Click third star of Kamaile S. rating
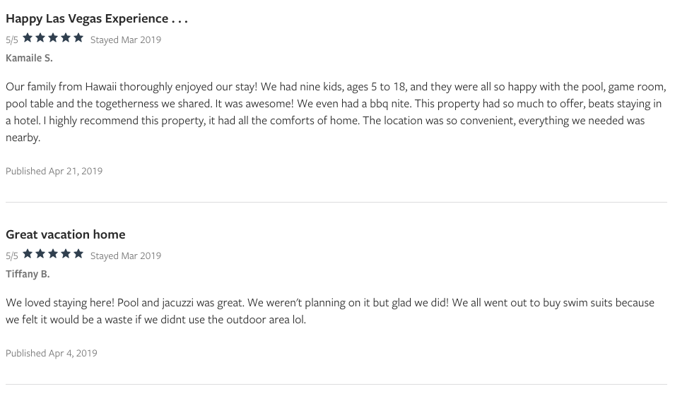 coord(53,38)
